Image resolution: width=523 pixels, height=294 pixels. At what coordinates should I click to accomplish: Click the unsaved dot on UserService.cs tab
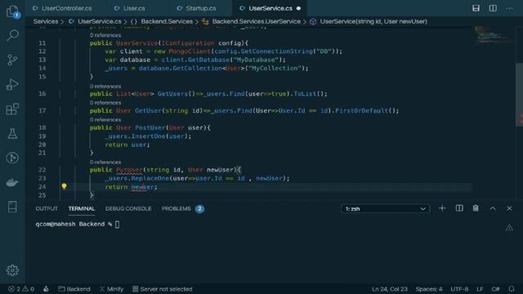coord(298,8)
